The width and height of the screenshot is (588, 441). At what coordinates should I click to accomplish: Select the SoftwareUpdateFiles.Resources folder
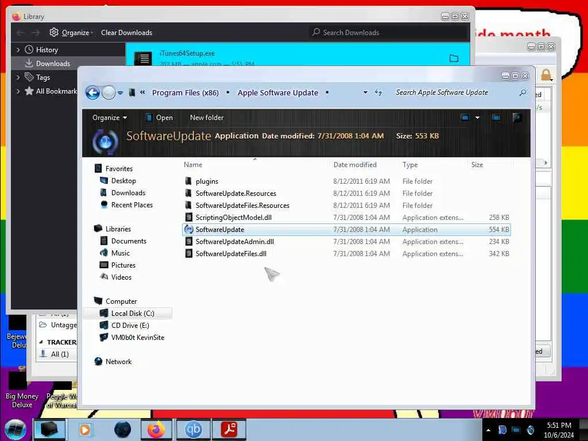point(242,206)
